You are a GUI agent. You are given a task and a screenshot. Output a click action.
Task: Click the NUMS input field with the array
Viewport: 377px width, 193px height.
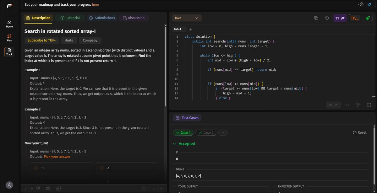271,174
